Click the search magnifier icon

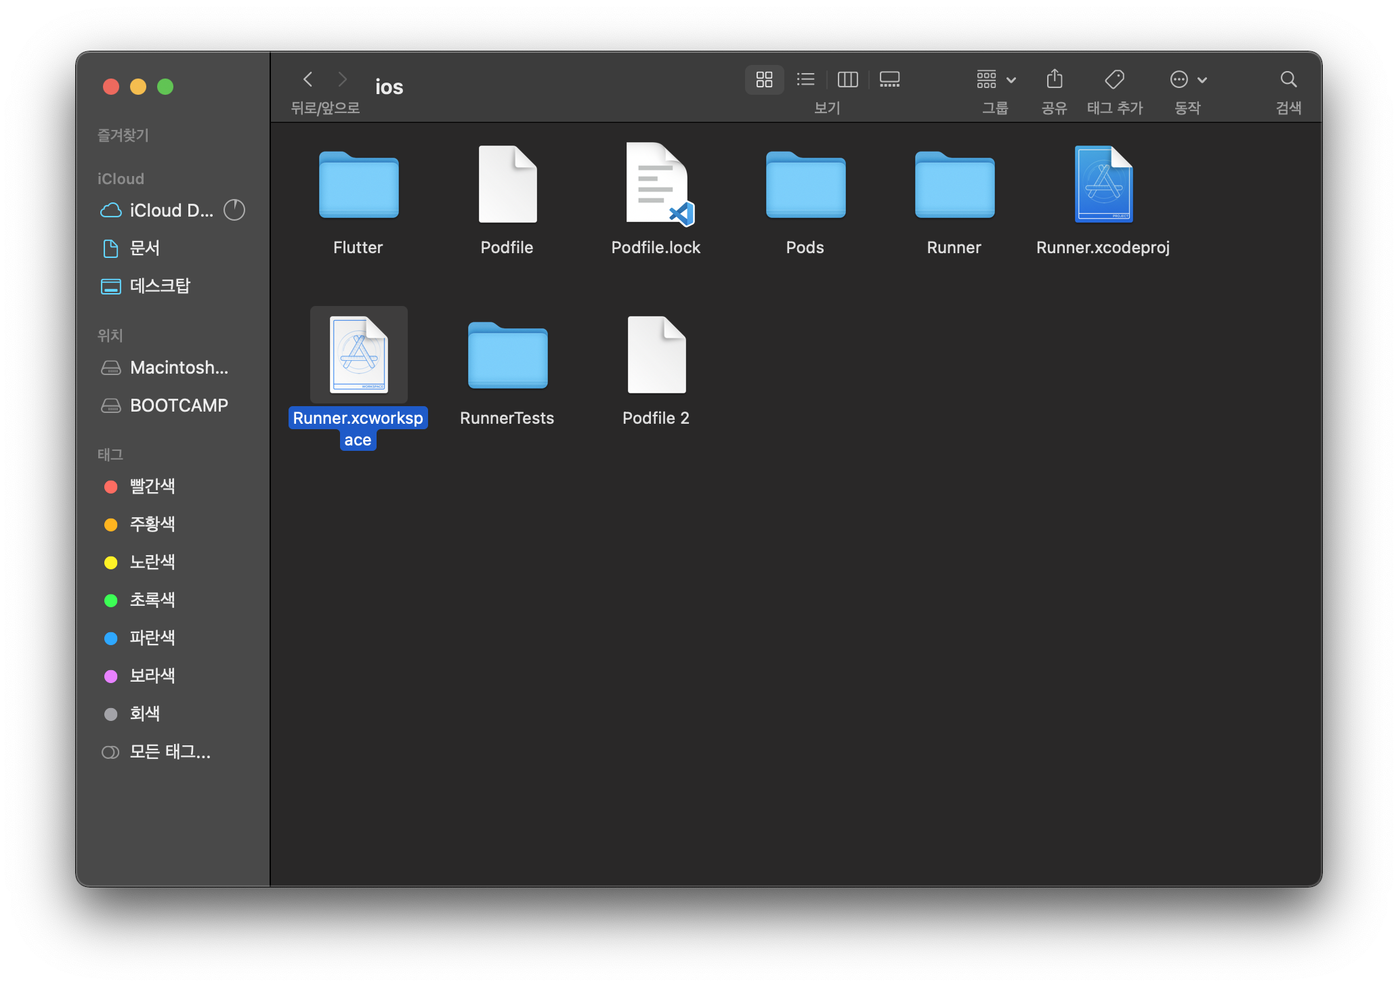[1288, 79]
